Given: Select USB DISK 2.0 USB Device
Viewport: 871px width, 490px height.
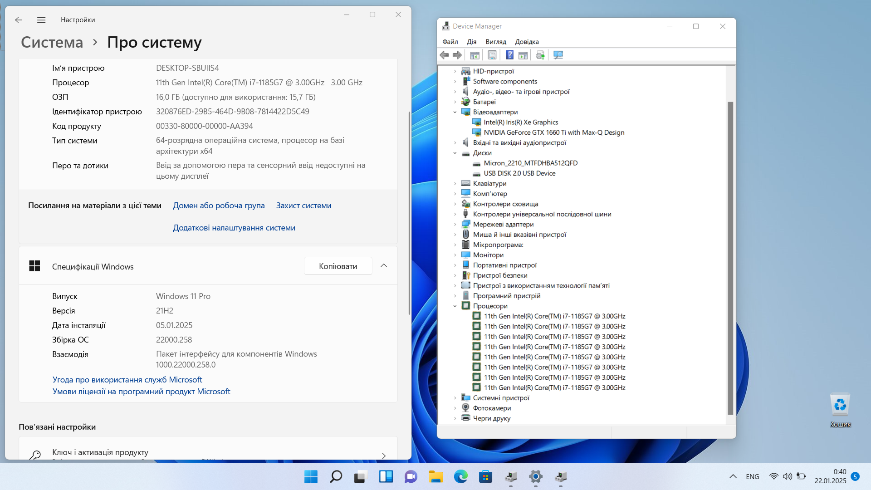Looking at the screenshot, I should tap(519, 173).
